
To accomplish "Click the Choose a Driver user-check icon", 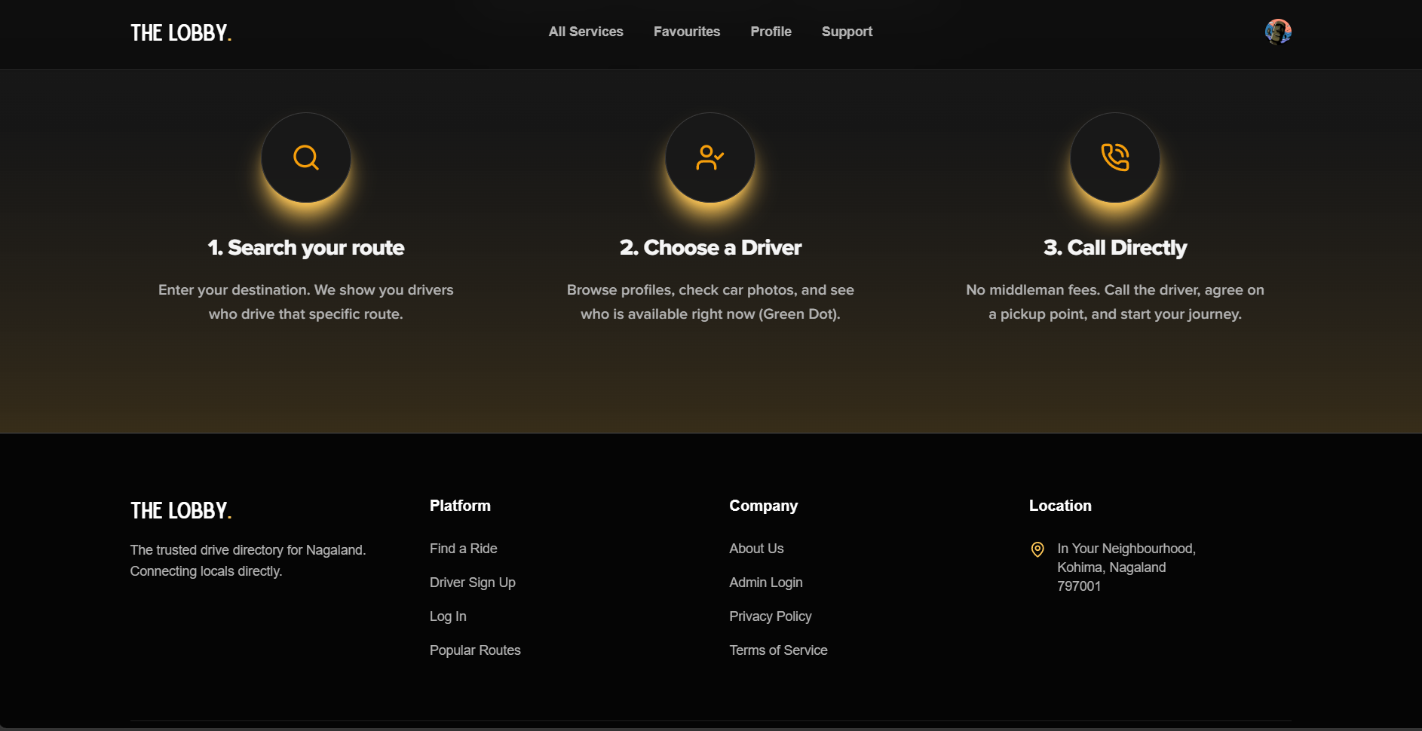I will tap(710, 158).
